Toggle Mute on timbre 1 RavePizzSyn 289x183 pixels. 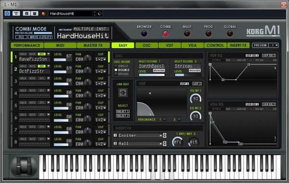pyautogui.click(x=32, y=54)
